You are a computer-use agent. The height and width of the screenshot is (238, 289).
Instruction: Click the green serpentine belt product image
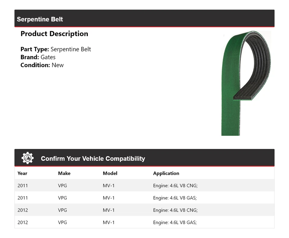[x=246, y=83]
